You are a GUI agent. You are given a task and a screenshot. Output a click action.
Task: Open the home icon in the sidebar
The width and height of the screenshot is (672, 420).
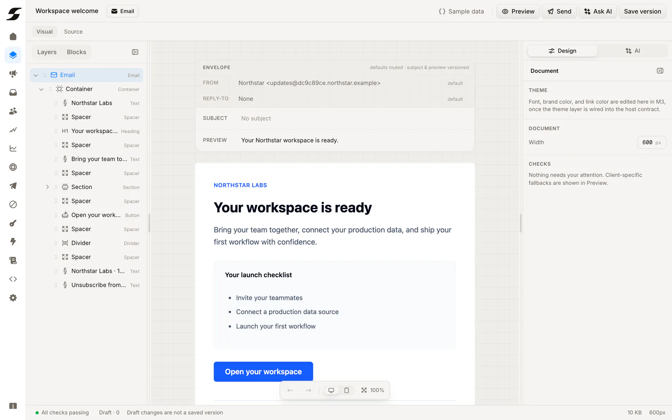[x=13, y=37]
